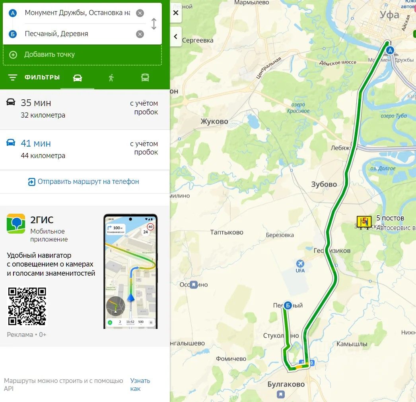Screen dimensions: 416x402
Task: Choose the 41 мин, 44 километра route
Action: [85, 150]
